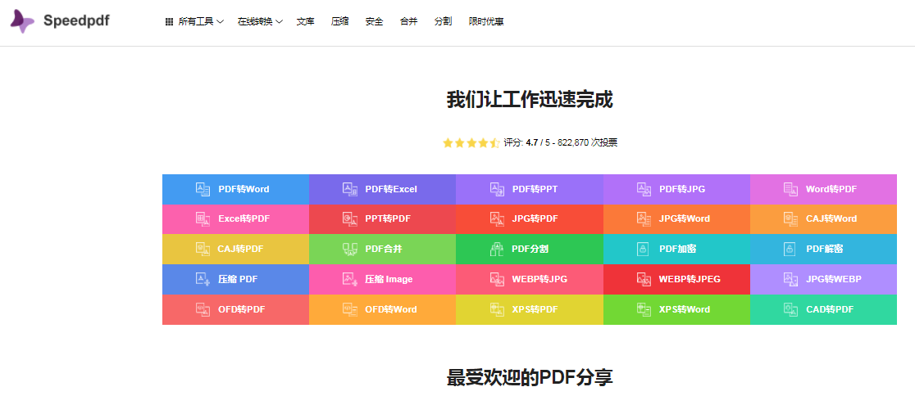The image size is (915, 396).
Task: Click the OFD转PDF tile icon
Action: pyautogui.click(x=203, y=309)
